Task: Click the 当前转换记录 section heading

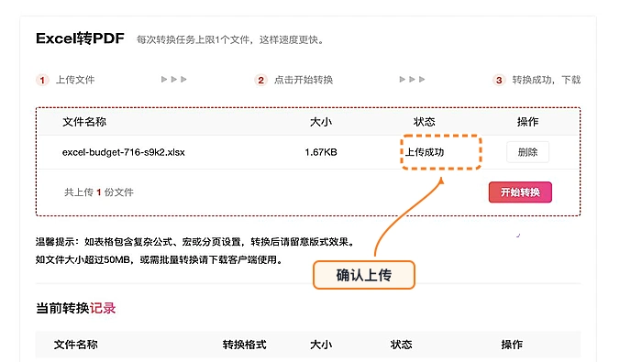Action: click(x=76, y=308)
